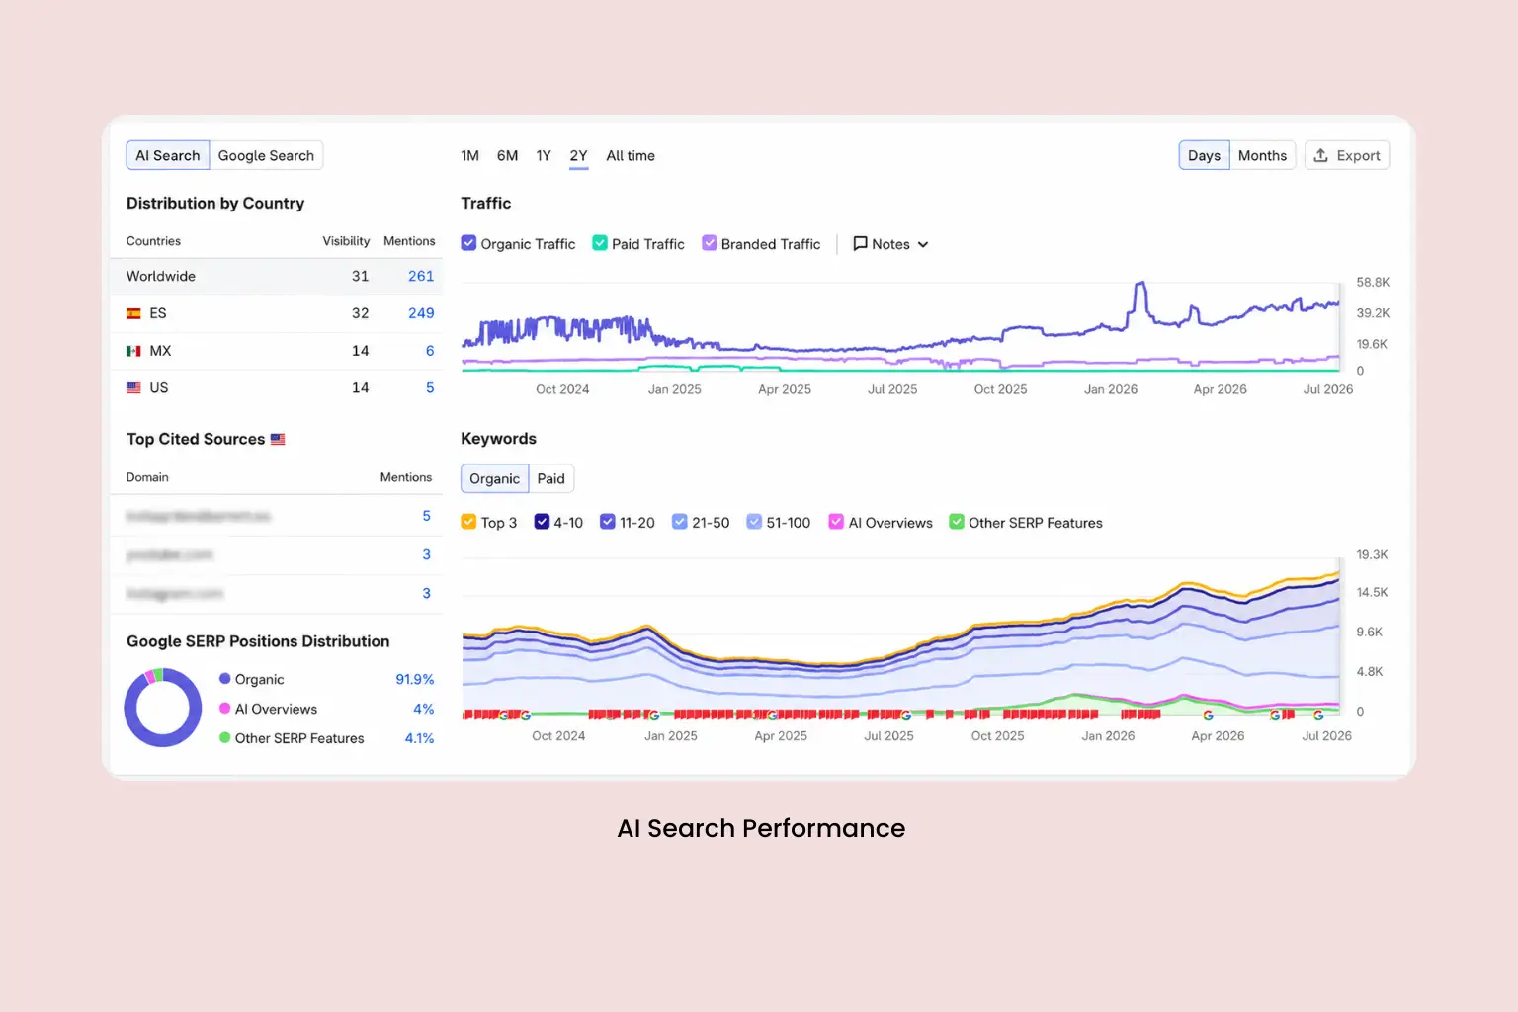Click Other SERP Features 4.1% value
This screenshot has width=1518, height=1012.
[419, 738]
